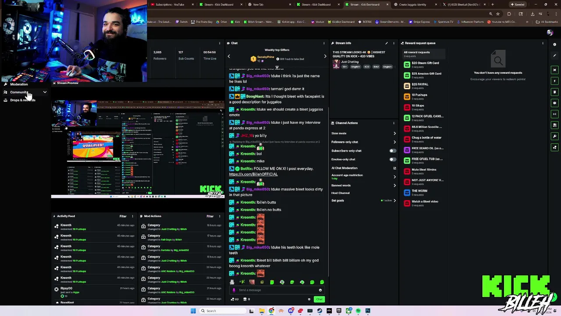561x316 pixels.
Task: Toggle Subscribers-only chat switch
Action: point(393,151)
